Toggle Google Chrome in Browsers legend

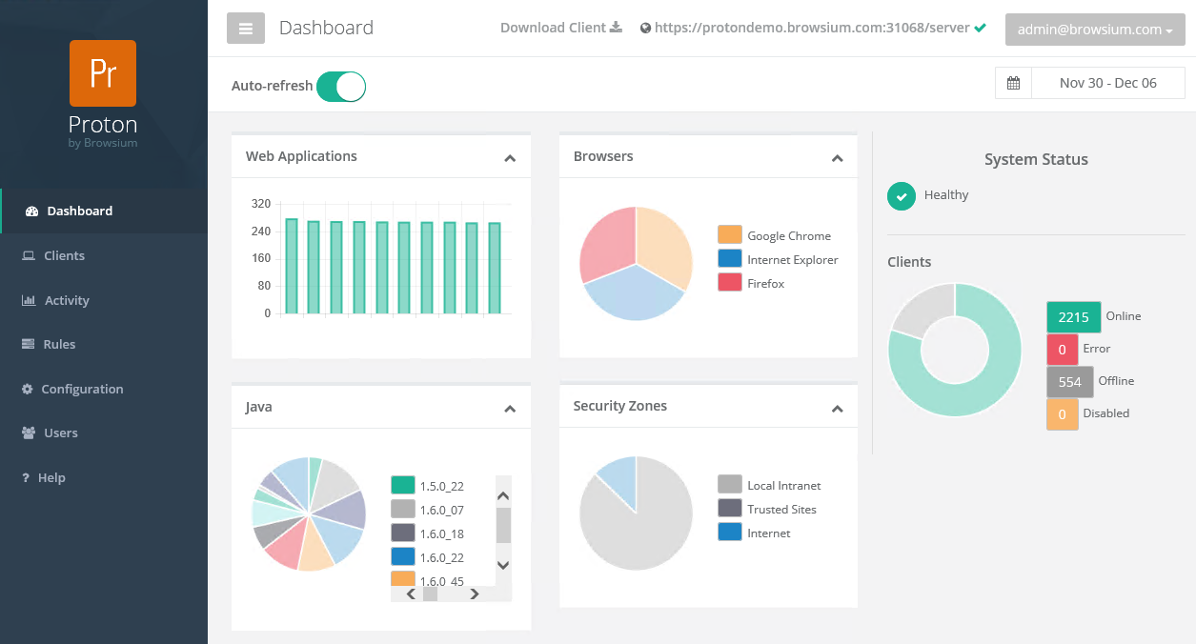click(729, 235)
